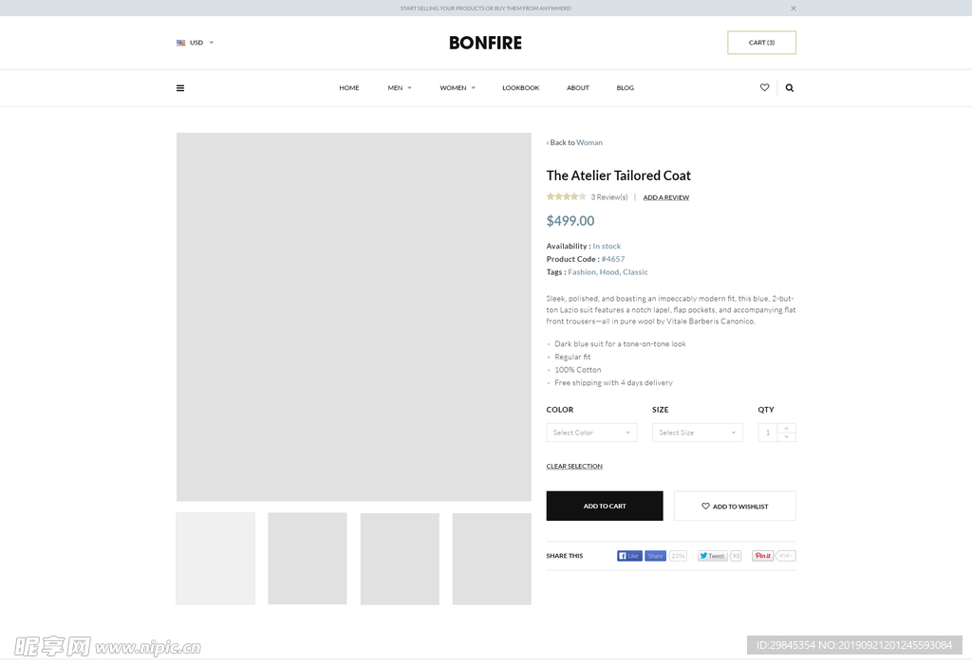This screenshot has height=664, width=972.
Task: Open the Select Size dropdown
Action: (x=698, y=433)
